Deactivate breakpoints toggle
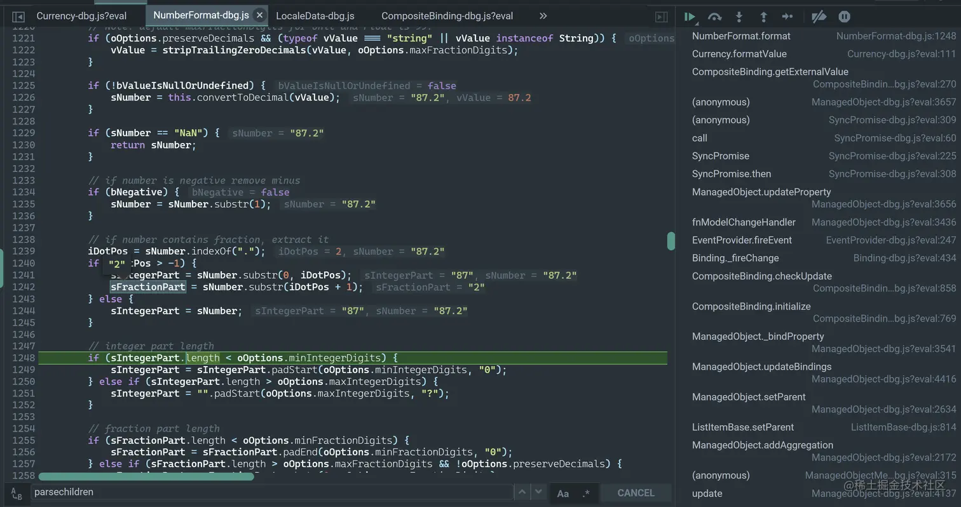The height and width of the screenshot is (507, 961). pyautogui.click(x=819, y=17)
